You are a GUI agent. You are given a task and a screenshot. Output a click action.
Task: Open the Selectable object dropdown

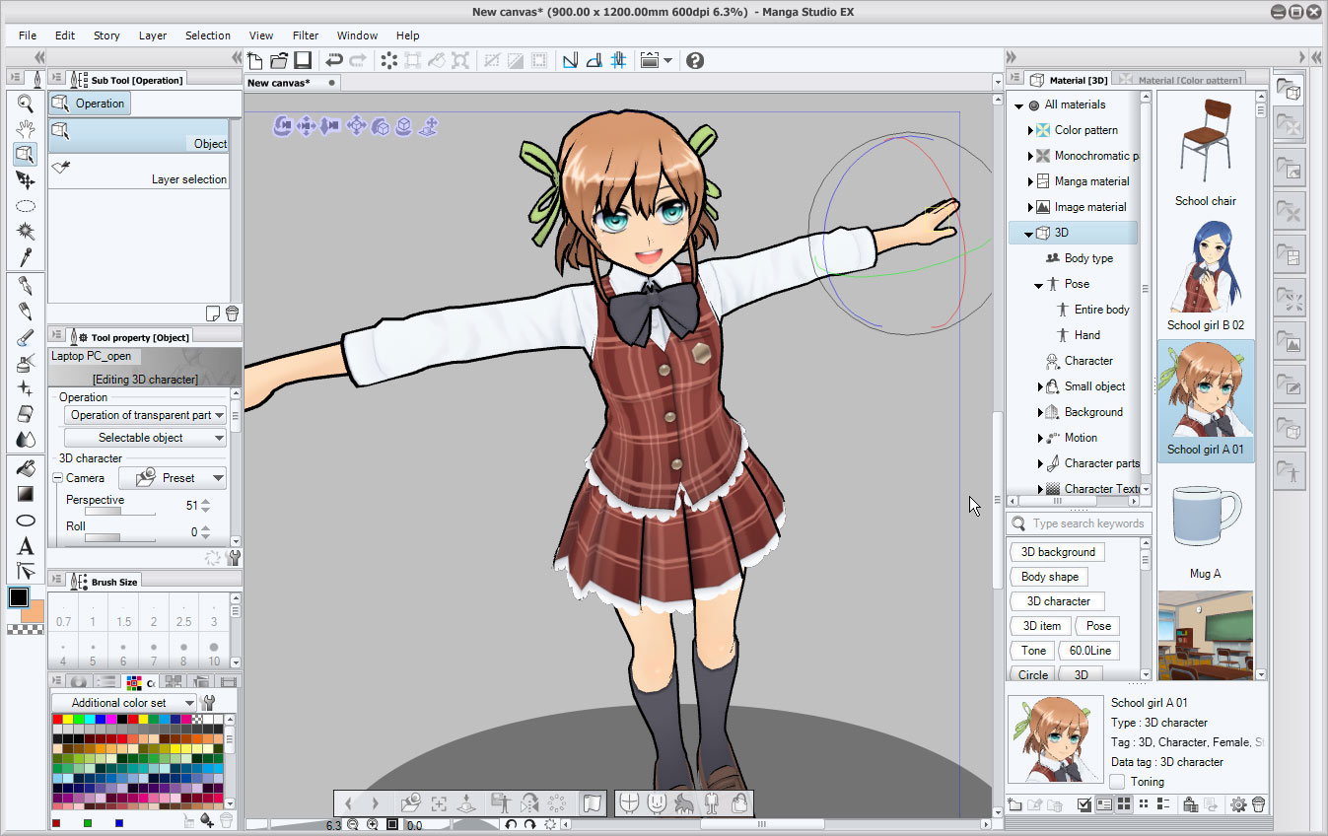tap(145, 438)
